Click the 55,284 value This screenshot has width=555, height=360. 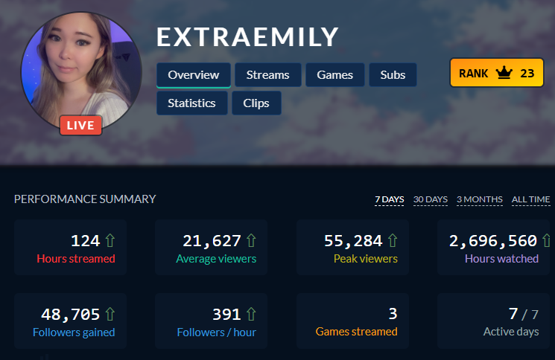[x=353, y=241]
